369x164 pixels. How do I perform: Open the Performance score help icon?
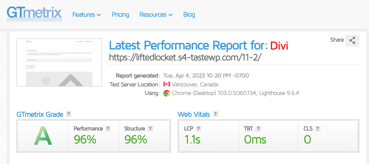tap(108, 129)
